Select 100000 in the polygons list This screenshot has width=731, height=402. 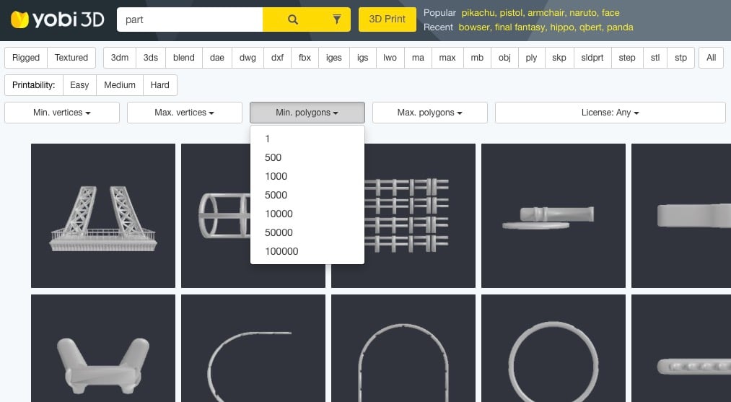click(281, 251)
